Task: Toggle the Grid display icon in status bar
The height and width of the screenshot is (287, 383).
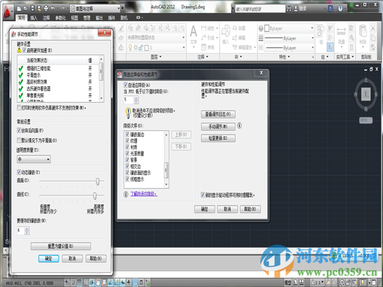Action: tap(79, 282)
